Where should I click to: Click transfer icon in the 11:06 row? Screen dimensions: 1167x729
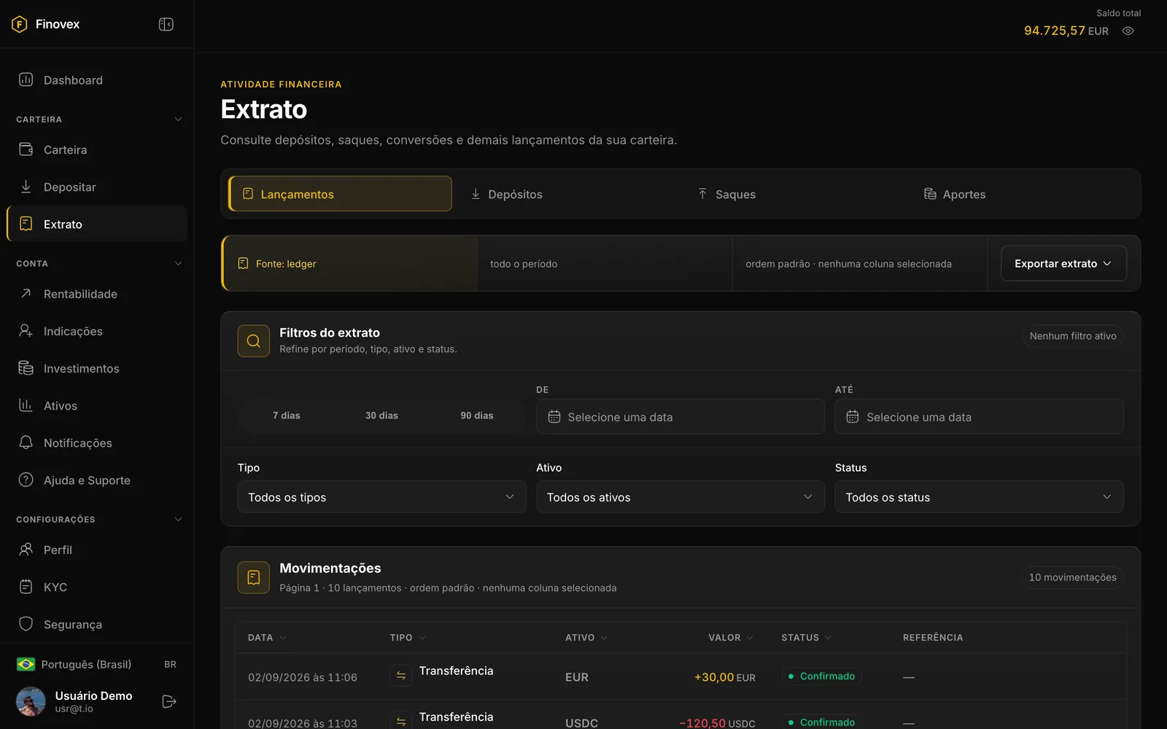click(400, 677)
